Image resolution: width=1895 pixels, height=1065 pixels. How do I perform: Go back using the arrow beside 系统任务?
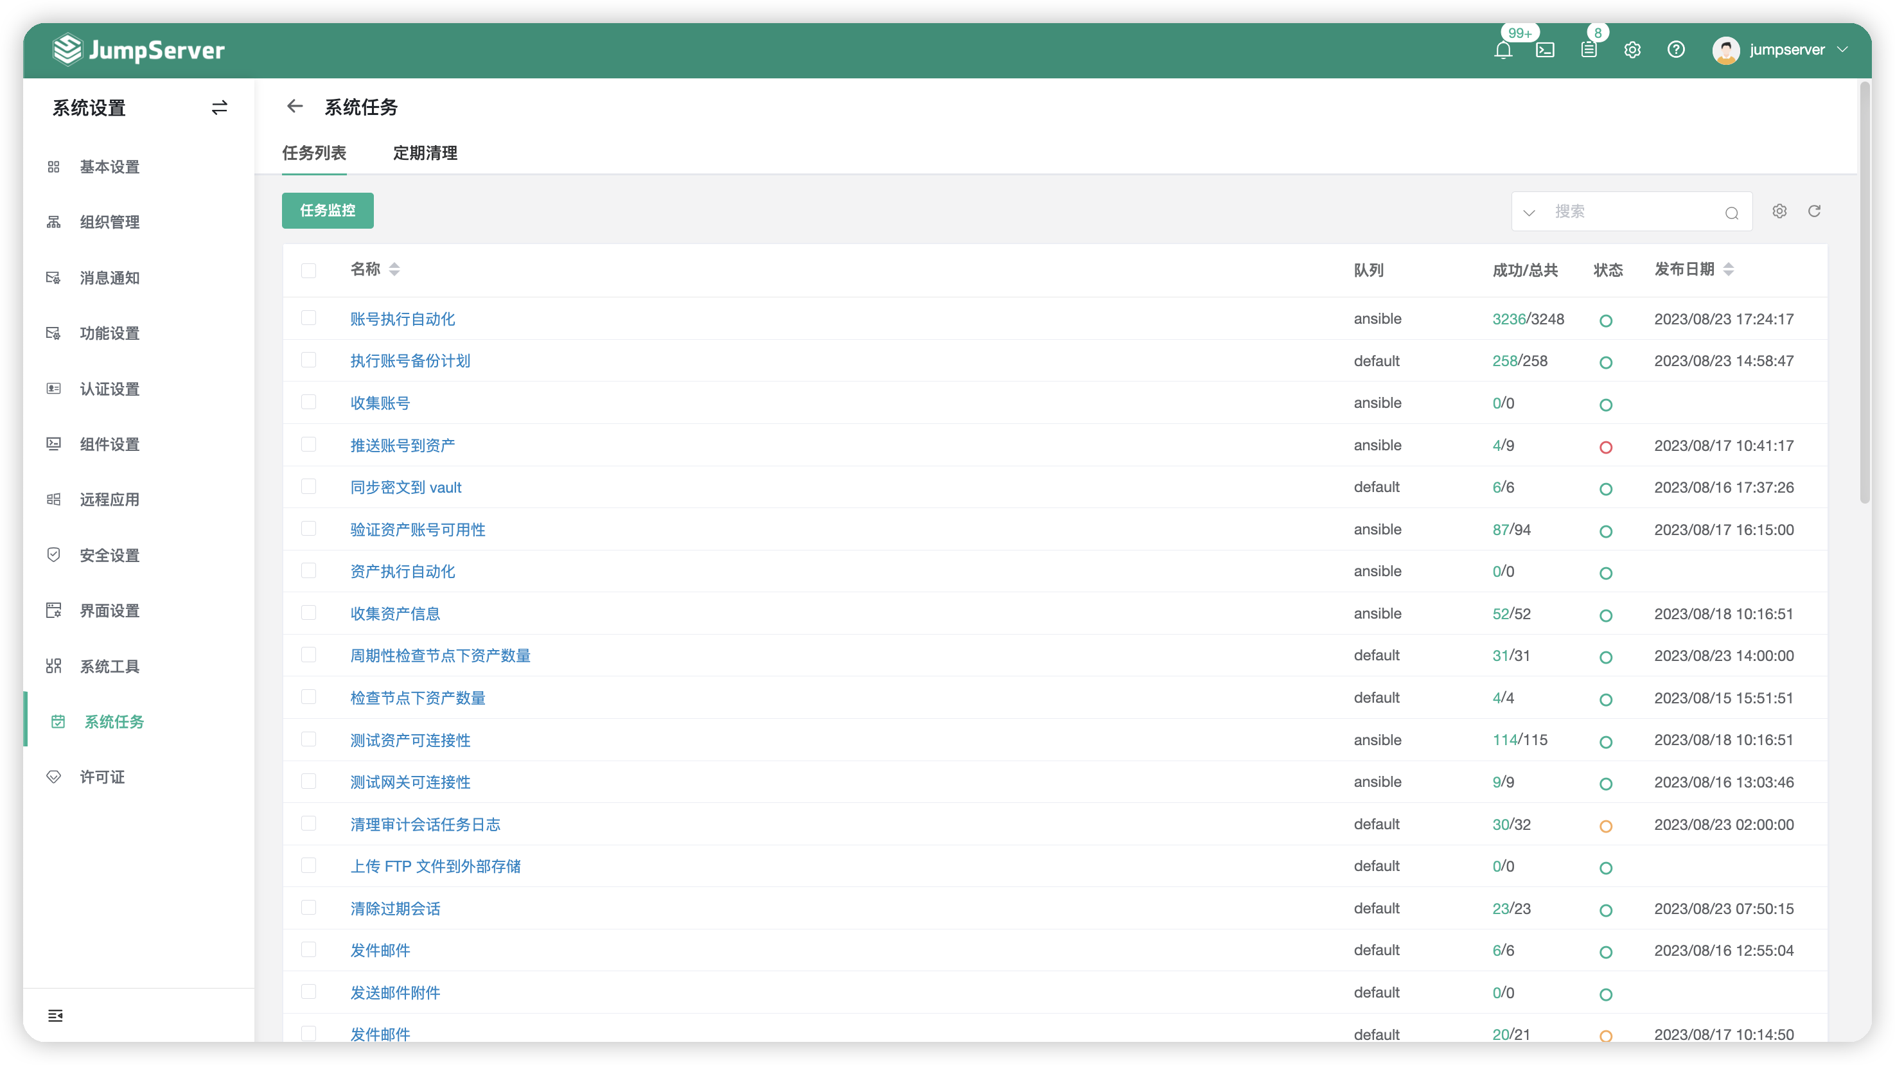(x=295, y=107)
